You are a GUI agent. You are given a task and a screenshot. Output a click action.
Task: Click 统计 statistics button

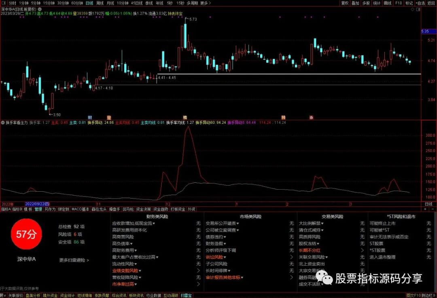pyautogui.click(x=377, y=3)
